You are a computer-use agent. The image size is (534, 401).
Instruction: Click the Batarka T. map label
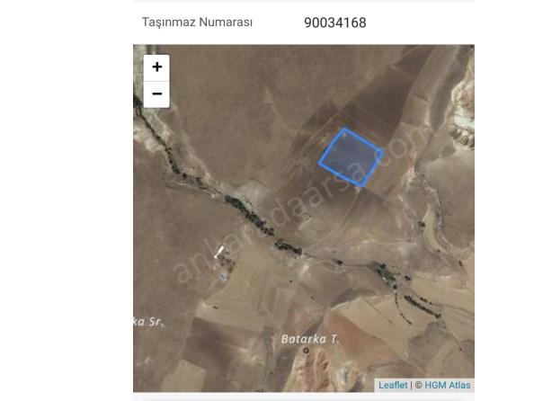(310, 339)
